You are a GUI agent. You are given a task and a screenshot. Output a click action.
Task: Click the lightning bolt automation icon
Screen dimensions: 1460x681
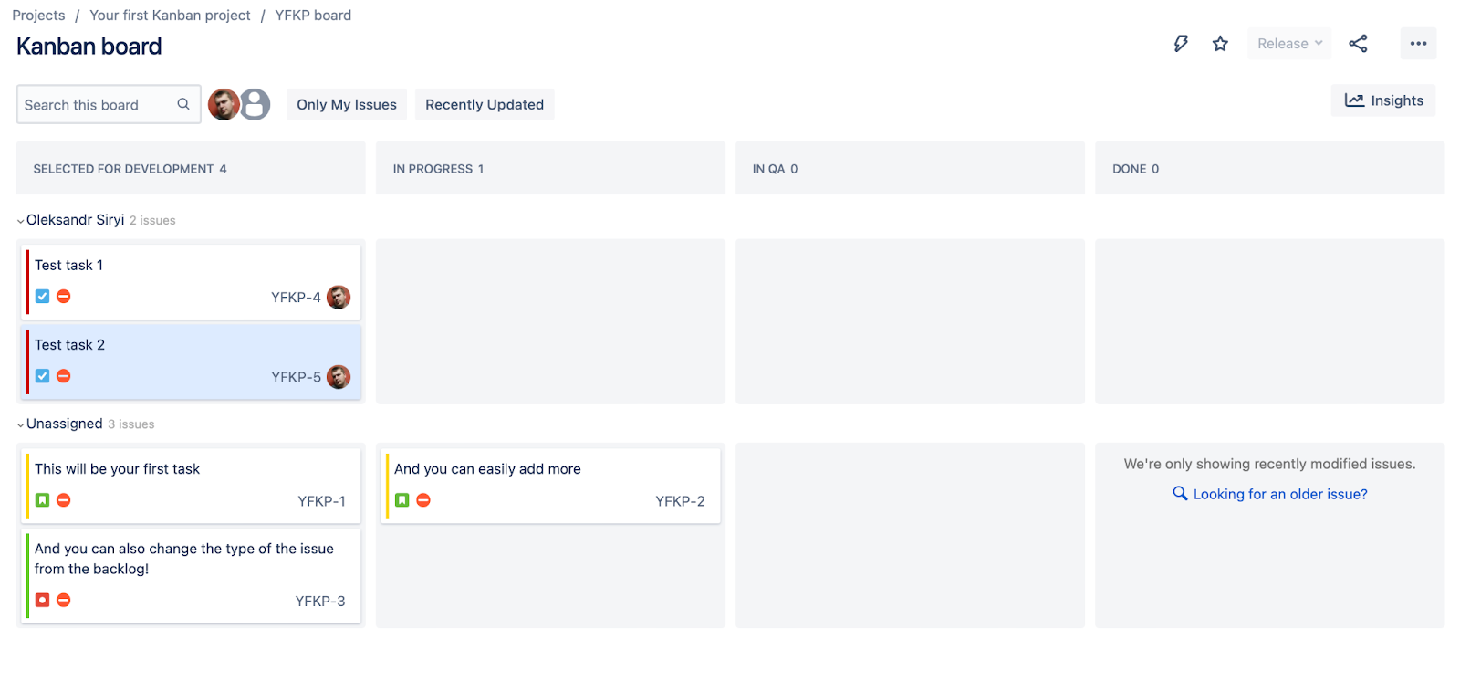pyautogui.click(x=1181, y=44)
